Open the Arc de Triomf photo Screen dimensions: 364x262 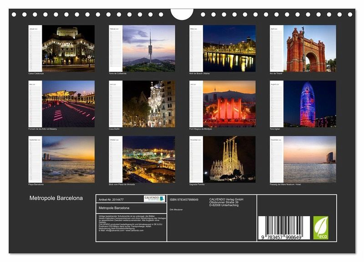click(x=310, y=48)
